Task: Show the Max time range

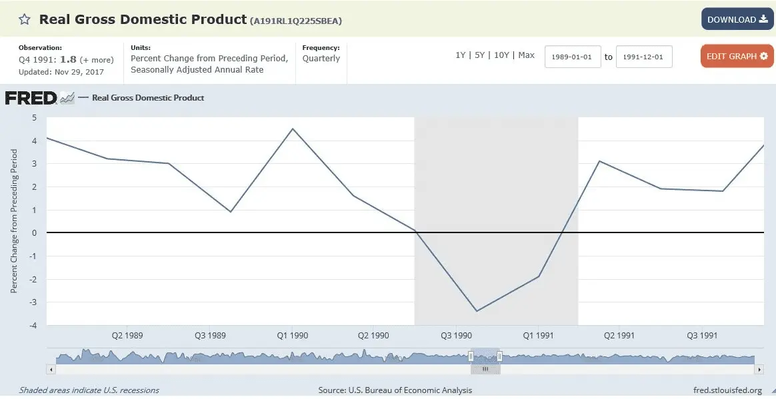Action: pyautogui.click(x=526, y=55)
